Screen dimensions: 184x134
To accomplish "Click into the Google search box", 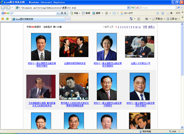I will point(158,8).
